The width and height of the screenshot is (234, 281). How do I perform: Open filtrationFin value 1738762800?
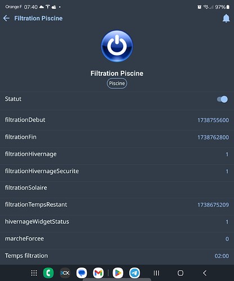pyautogui.click(x=213, y=137)
